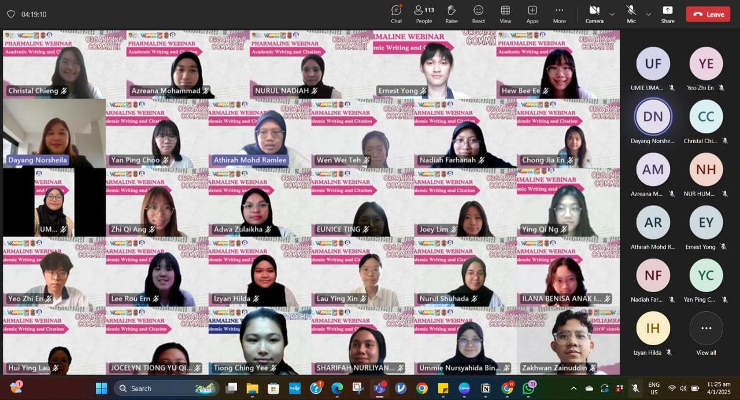The height and width of the screenshot is (400, 740).
Task: Toggle microphone mute in system tray
Action: click(x=635, y=388)
